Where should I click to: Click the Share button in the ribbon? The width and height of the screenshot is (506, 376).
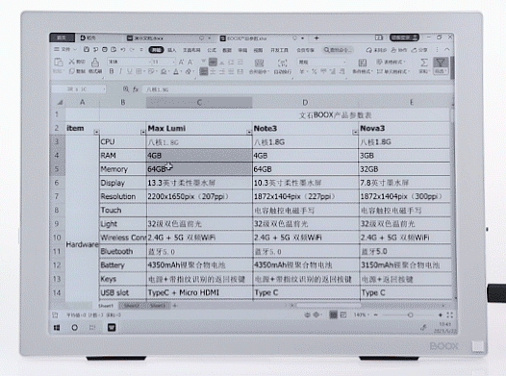419,50
